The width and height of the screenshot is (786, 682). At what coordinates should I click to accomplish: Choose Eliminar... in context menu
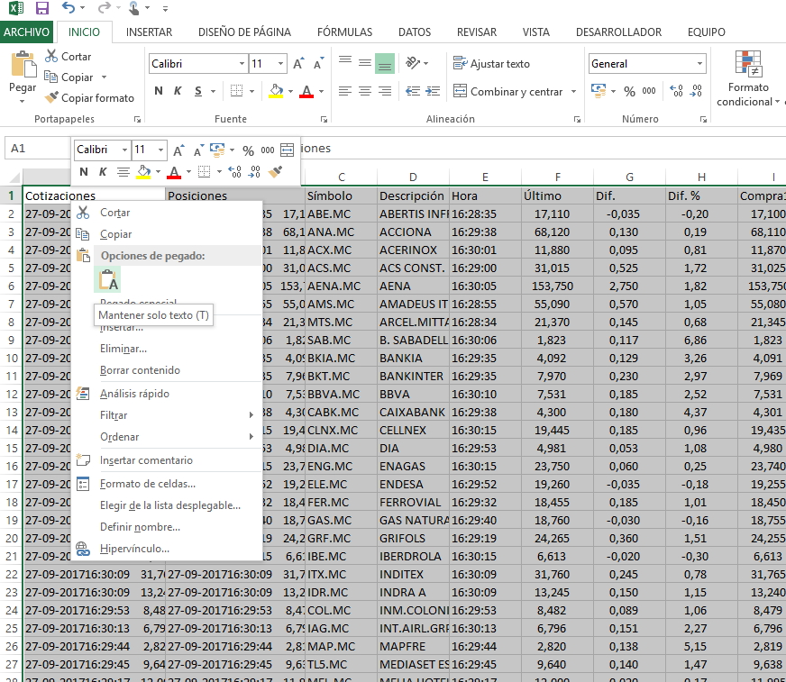pyautogui.click(x=167, y=349)
